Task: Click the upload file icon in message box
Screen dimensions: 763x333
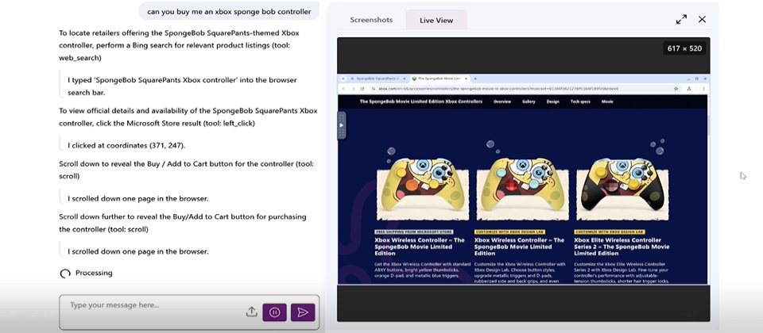Action: (x=251, y=312)
